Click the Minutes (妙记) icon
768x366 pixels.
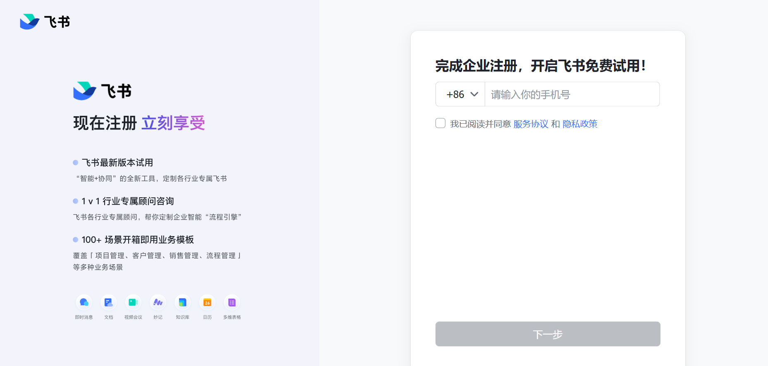click(x=158, y=302)
